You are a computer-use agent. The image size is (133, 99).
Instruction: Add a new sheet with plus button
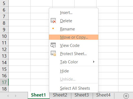[x=126, y=96]
